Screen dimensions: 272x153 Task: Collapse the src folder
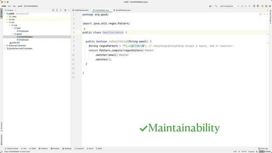[7, 23]
